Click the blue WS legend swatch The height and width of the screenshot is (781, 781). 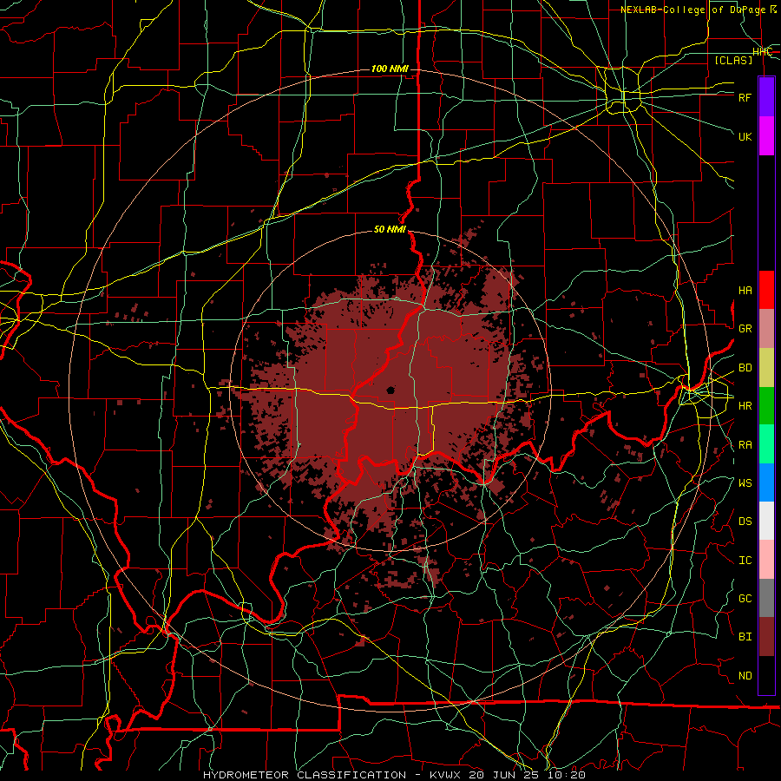(766, 482)
